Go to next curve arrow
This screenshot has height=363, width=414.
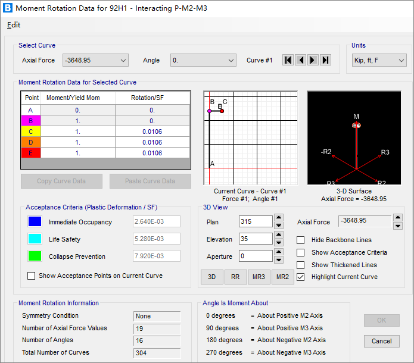(313, 60)
